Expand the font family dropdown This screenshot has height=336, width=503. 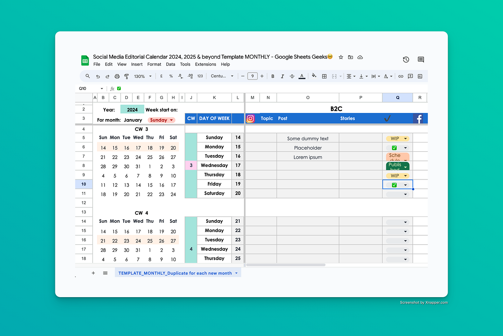click(x=232, y=76)
